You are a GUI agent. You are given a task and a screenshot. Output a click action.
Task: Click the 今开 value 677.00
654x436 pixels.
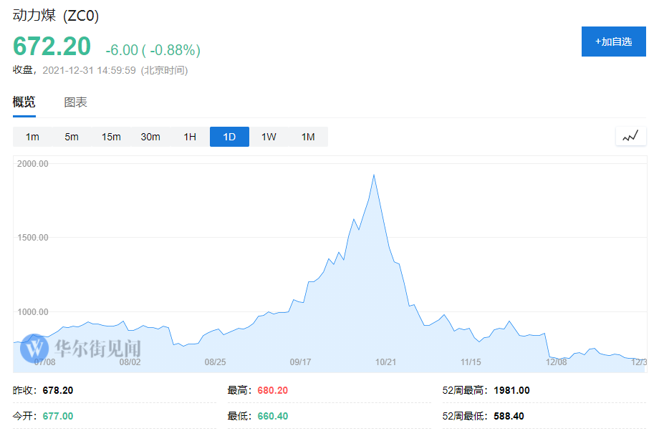tap(58, 416)
